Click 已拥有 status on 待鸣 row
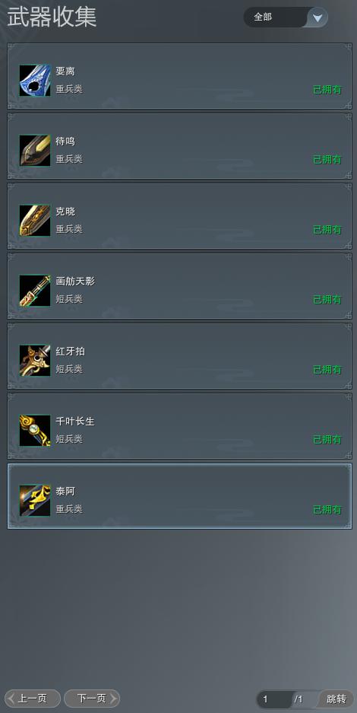Viewport: 357px width, 713px height. [x=327, y=160]
